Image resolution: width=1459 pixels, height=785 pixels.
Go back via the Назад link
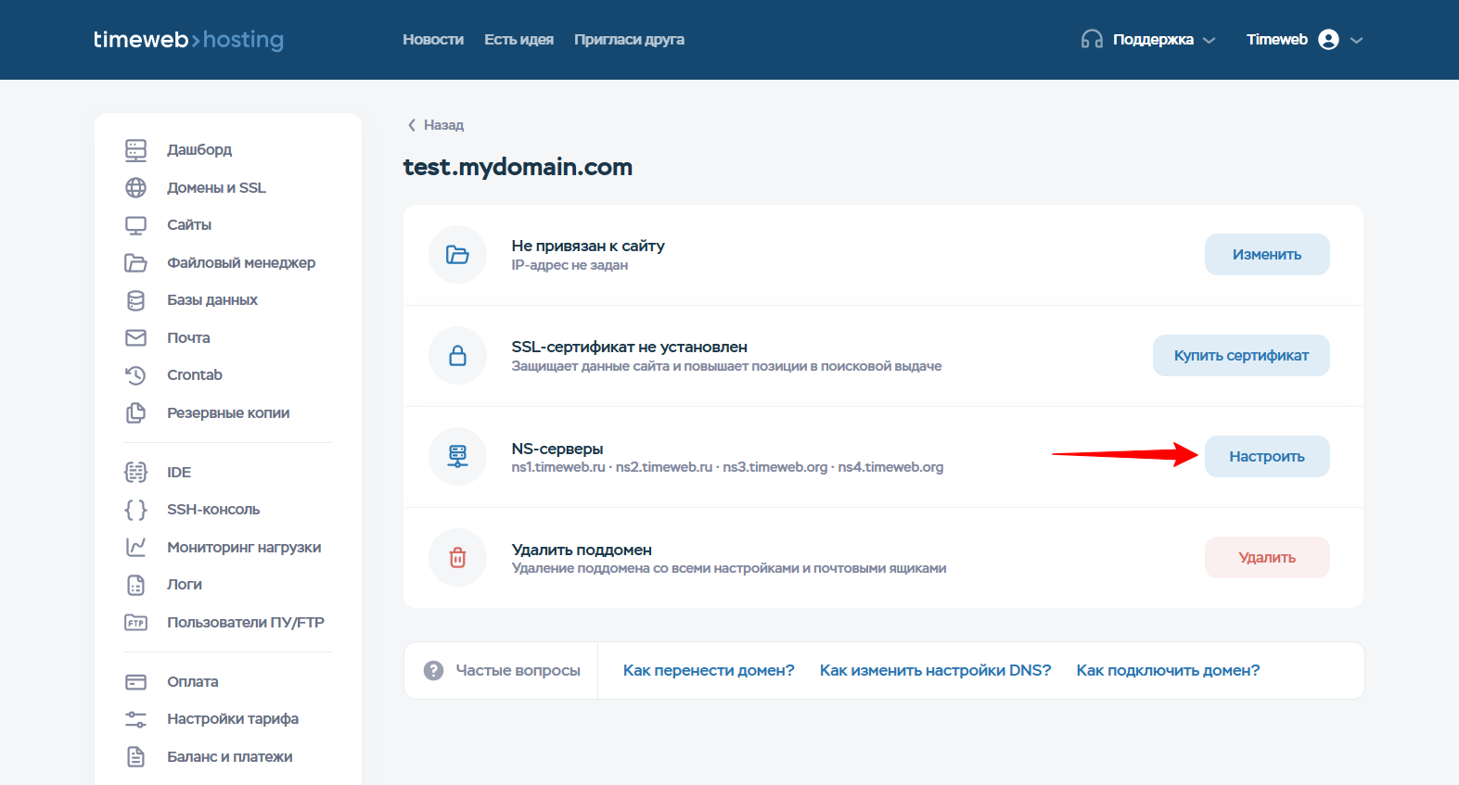[436, 125]
